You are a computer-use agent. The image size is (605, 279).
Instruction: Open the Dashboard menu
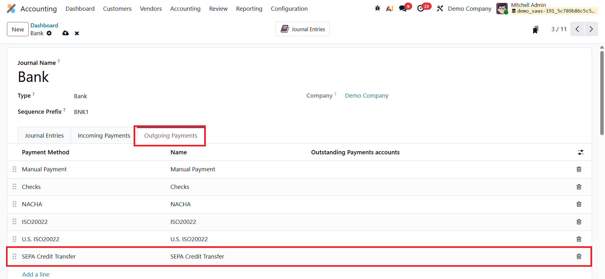(x=80, y=9)
